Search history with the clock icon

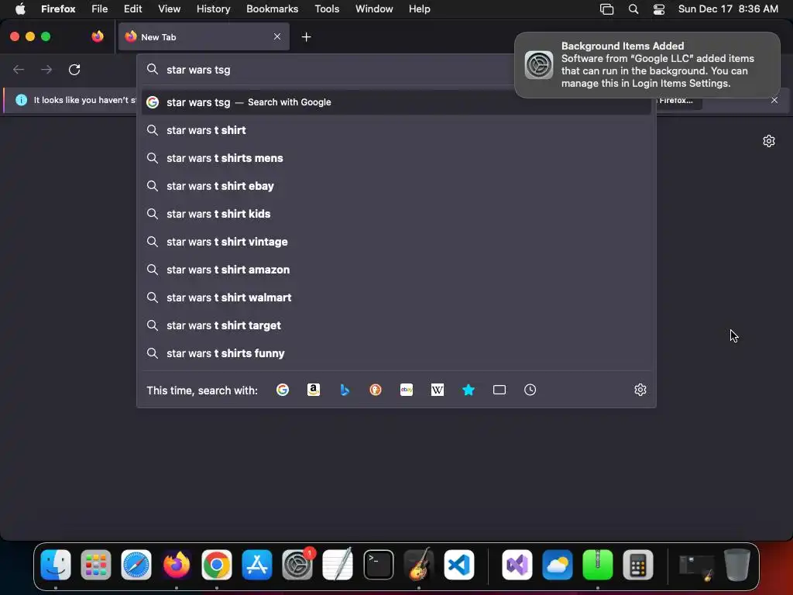530,390
